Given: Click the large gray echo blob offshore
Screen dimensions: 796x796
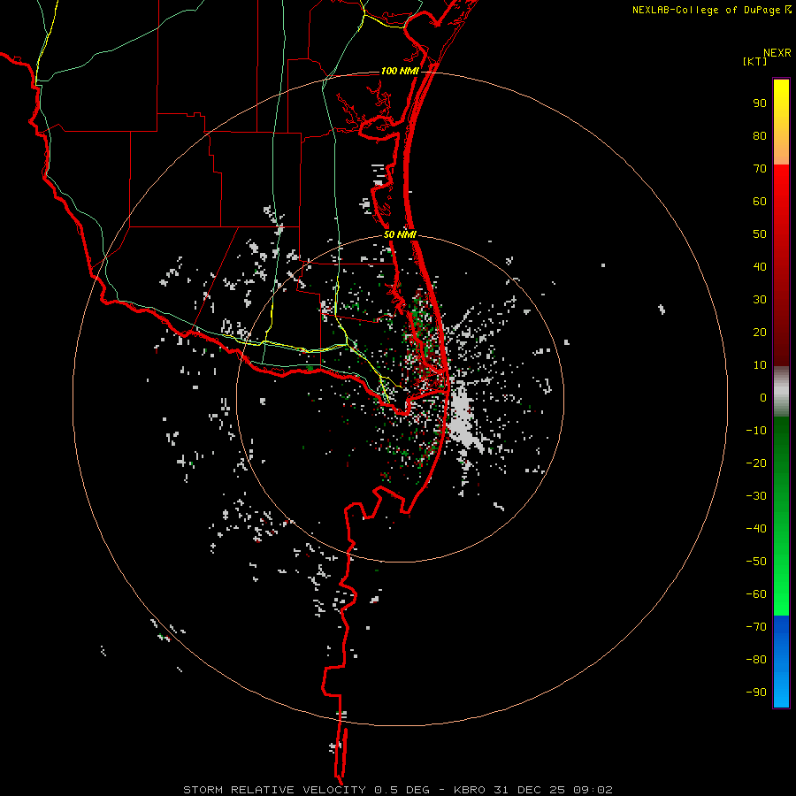Looking at the screenshot, I should click(463, 419).
